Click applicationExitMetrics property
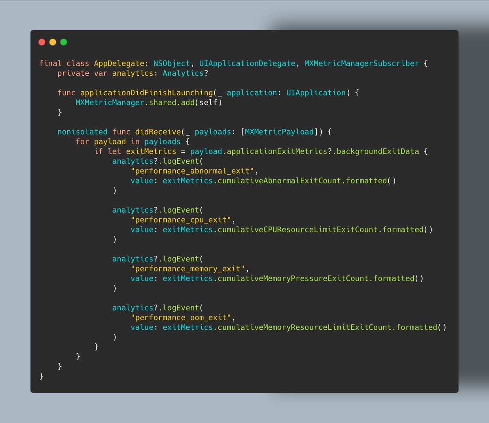The width and height of the screenshot is (489, 423). 277,151
